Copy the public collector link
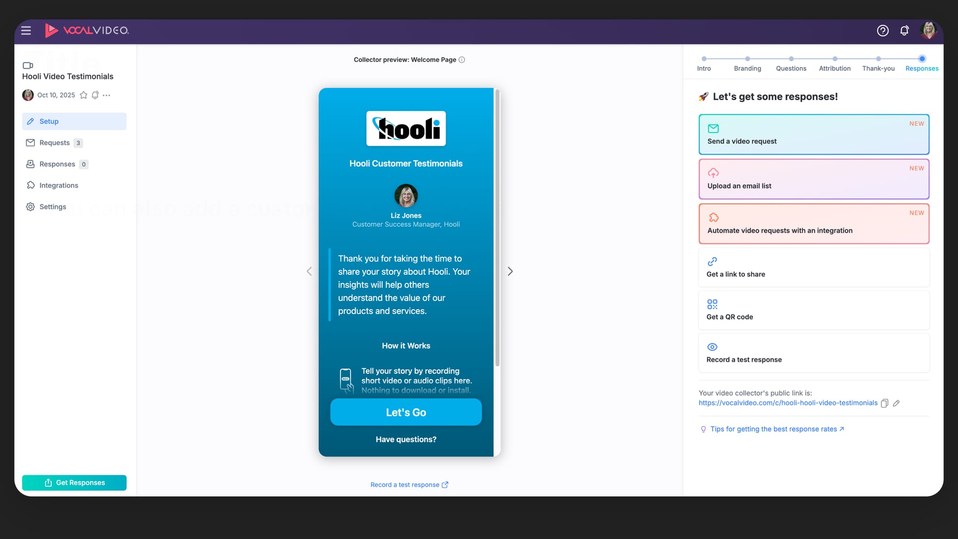This screenshot has width=958, height=539. (x=884, y=403)
